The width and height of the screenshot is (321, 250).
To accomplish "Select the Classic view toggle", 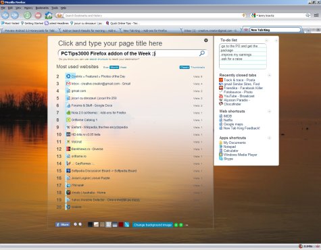I will click(x=184, y=68).
